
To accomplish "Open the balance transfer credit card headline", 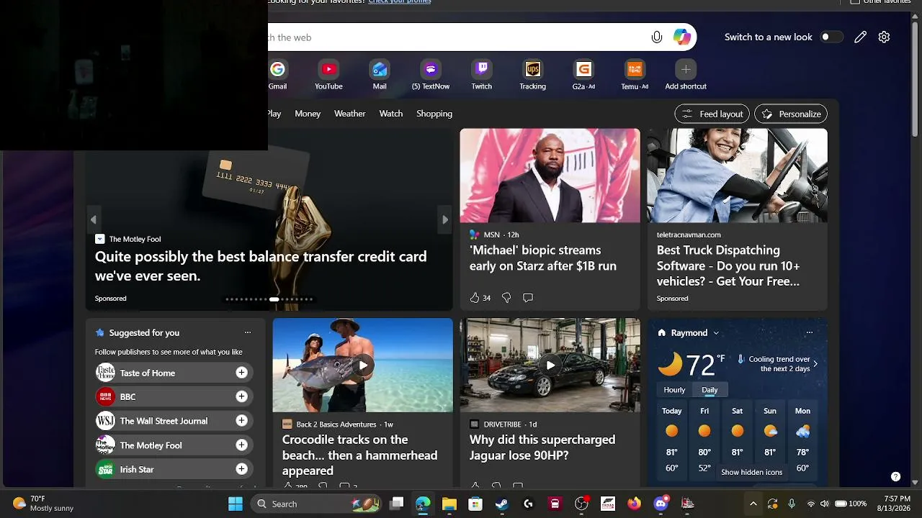I will (x=261, y=266).
